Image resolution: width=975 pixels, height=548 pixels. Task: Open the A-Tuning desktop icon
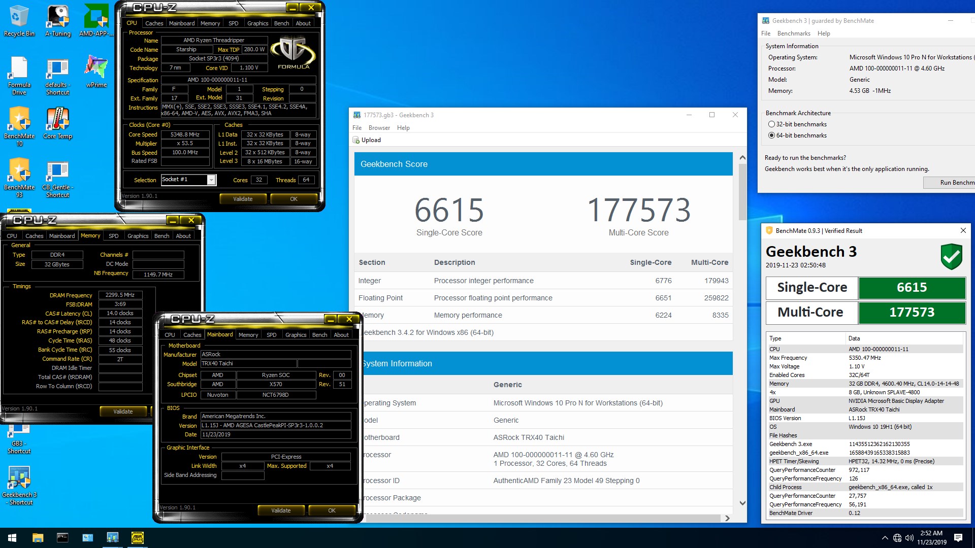[58, 21]
